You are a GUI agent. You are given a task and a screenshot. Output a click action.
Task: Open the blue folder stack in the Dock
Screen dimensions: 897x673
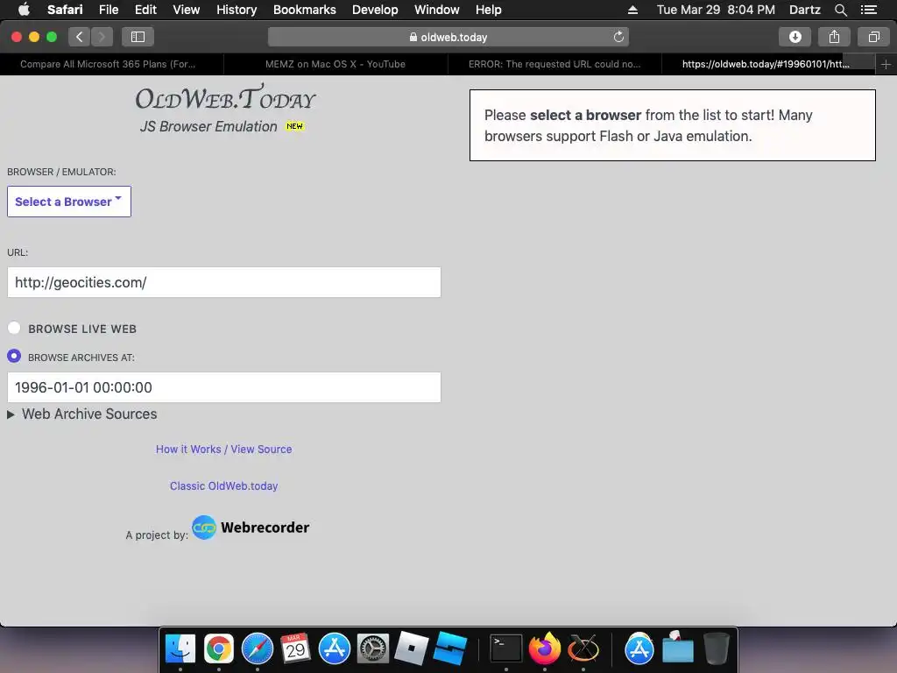pos(678,649)
